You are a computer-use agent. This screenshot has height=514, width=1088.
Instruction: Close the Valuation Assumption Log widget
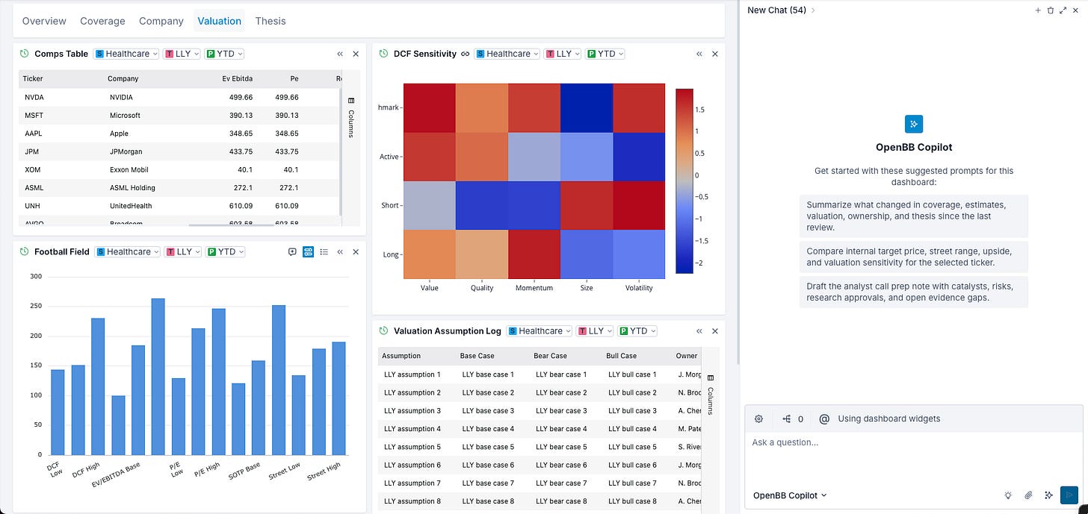715,331
